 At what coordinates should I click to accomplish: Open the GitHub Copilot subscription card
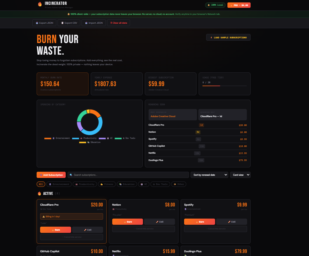(72, 251)
